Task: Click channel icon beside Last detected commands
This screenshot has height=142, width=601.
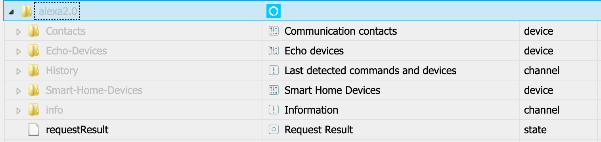Action: pyautogui.click(x=274, y=71)
